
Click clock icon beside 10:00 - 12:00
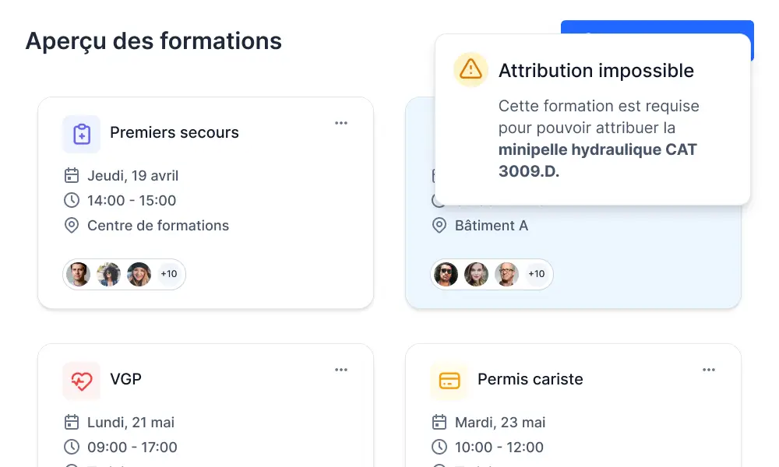coord(439,448)
